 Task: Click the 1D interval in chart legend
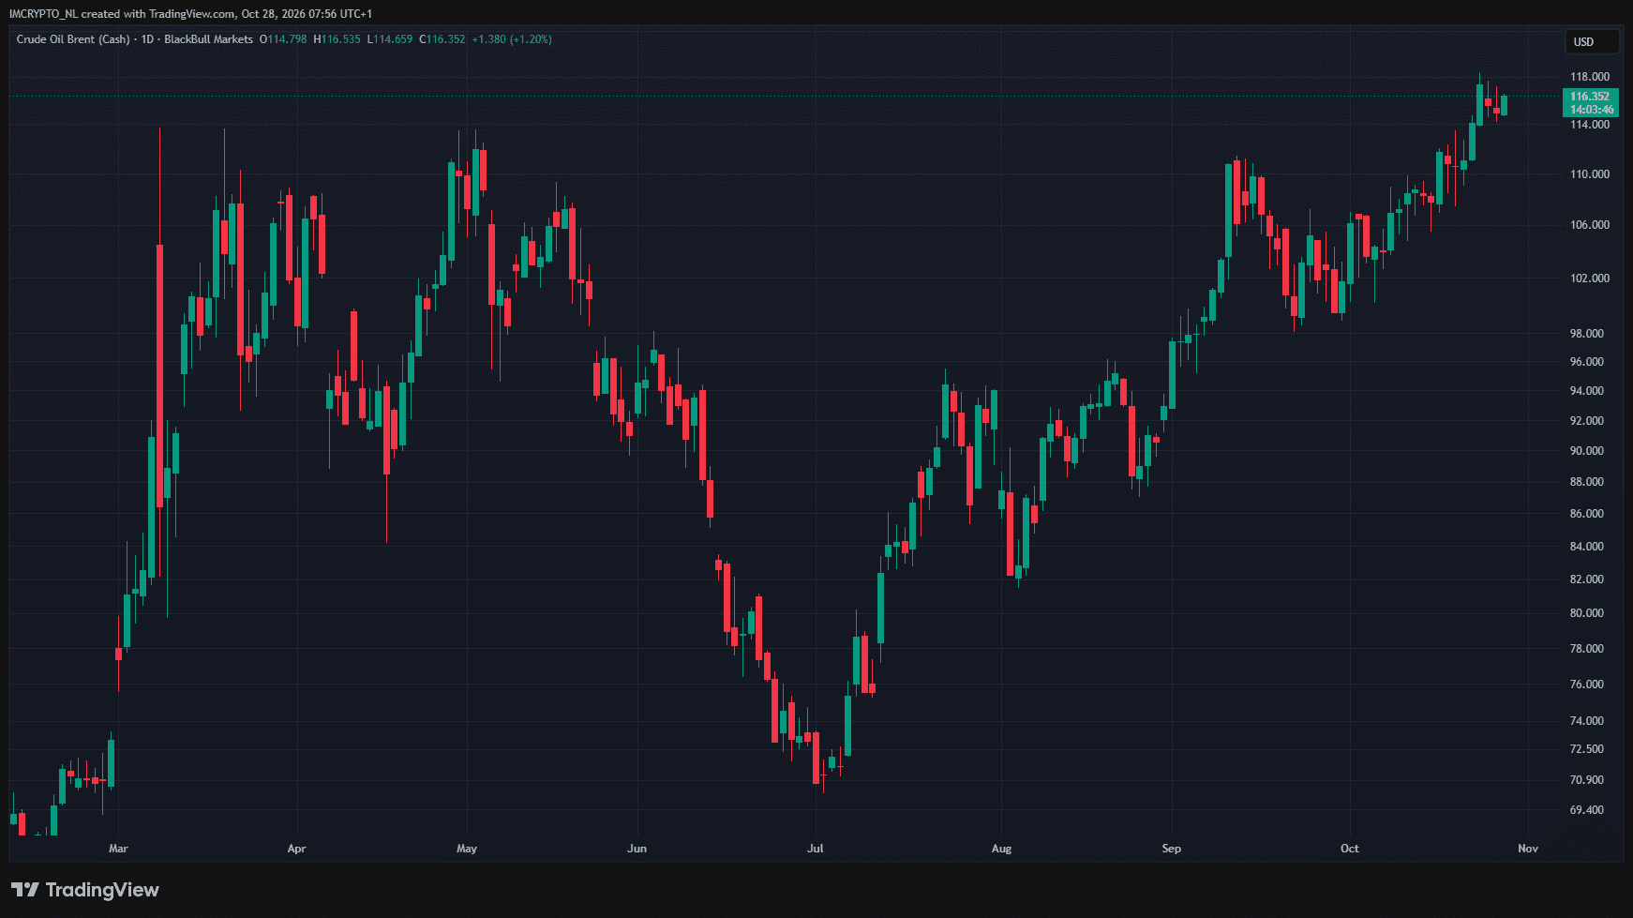[x=147, y=39]
